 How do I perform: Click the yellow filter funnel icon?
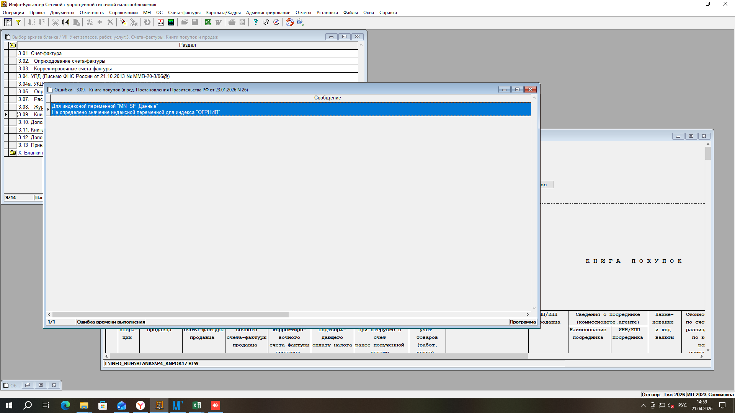coord(18,22)
